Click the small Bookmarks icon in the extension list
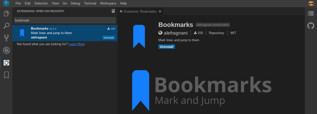Viewport: 317px width, 114px height. (x=22, y=33)
